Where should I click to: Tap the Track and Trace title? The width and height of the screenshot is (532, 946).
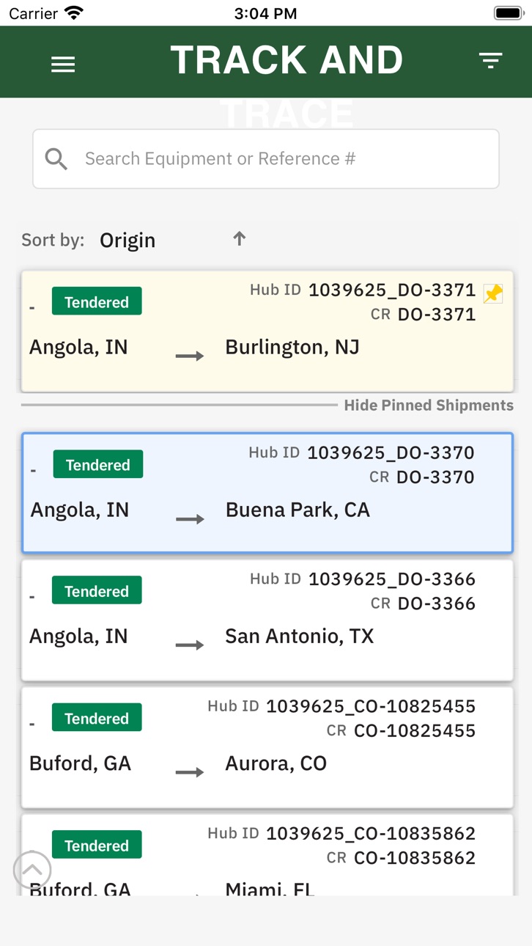(287, 60)
